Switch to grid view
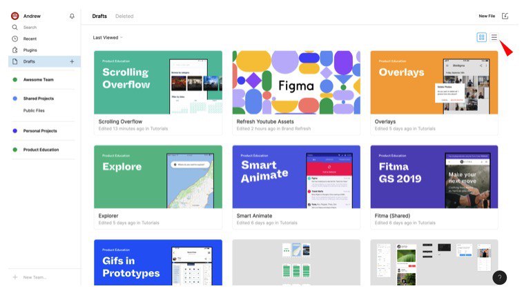Viewport: 522px width, 293px height. (x=481, y=37)
